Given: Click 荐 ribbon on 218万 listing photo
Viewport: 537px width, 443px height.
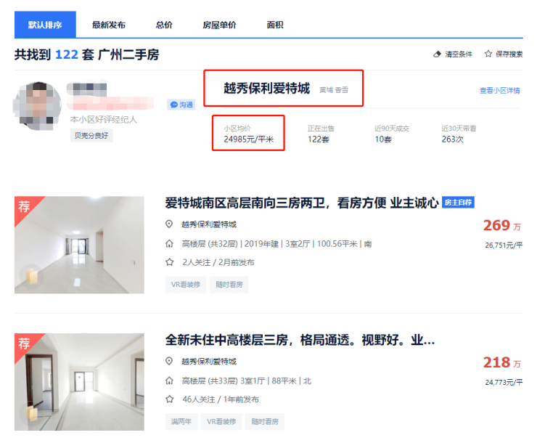Looking at the screenshot, I should [x=24, y=344].
